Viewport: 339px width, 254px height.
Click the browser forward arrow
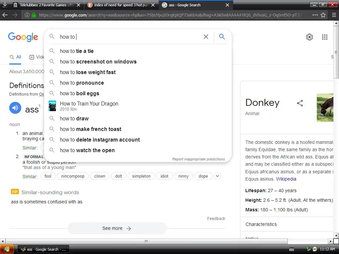(x=15, y=15)
